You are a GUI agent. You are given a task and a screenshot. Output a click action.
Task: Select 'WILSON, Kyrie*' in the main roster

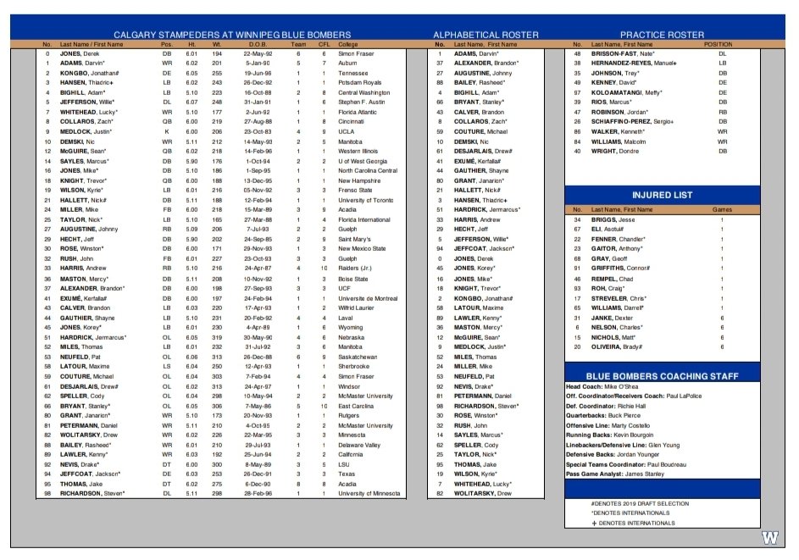tap(81, 190)
